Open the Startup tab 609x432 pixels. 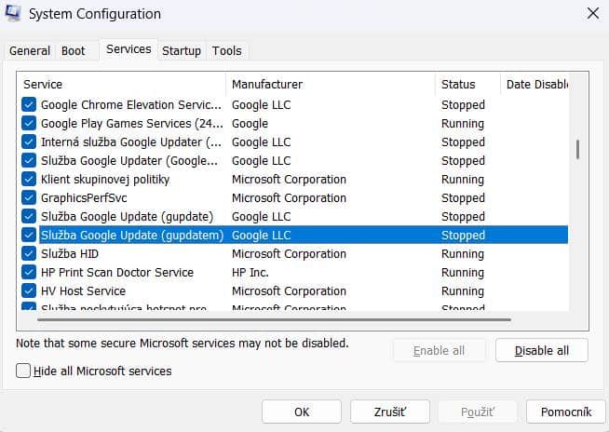[x=182, y=51]
